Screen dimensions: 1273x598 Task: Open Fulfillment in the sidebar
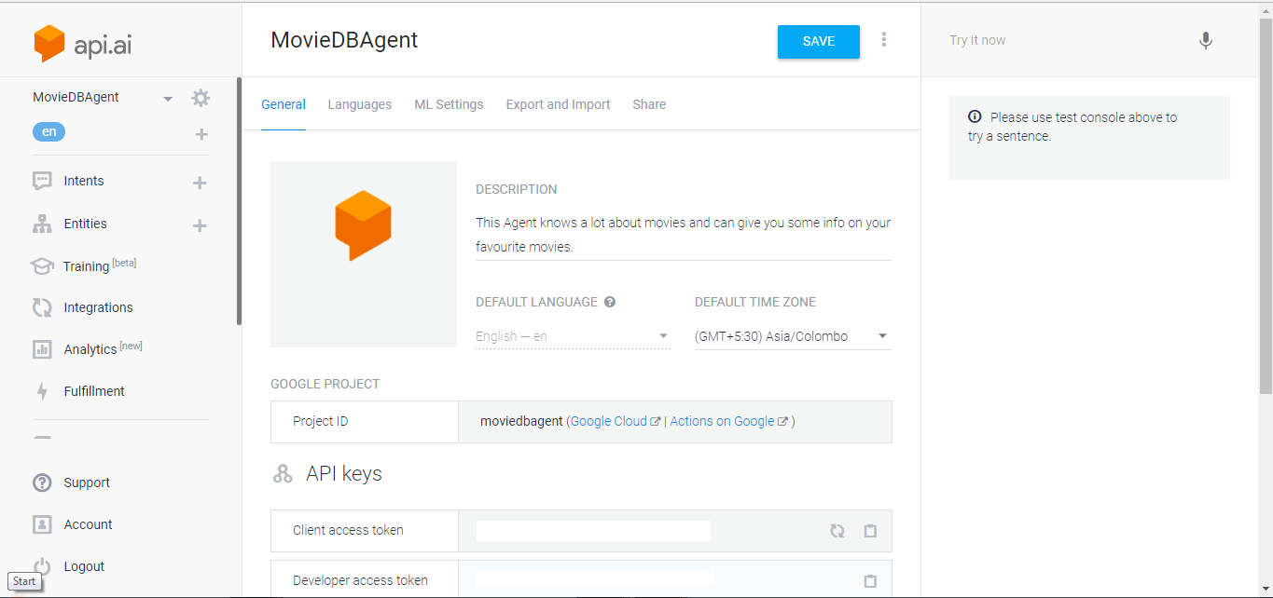pos(93,391)
